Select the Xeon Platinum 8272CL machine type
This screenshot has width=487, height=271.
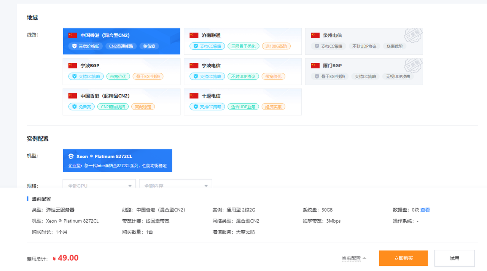pos(117,160)
